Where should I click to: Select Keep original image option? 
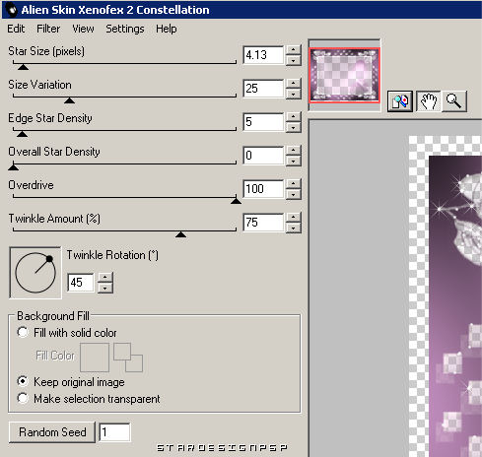(23, 381)
